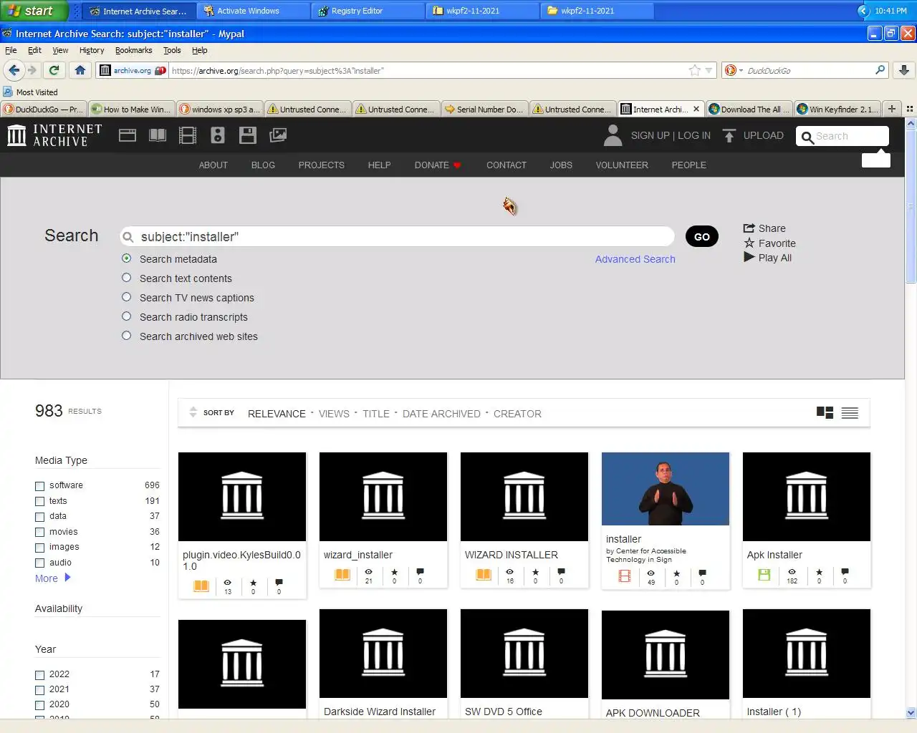The height and width of the screenshot is (733, 917).
Task: Open the Texts book icon
Action: tap(158, 135)
